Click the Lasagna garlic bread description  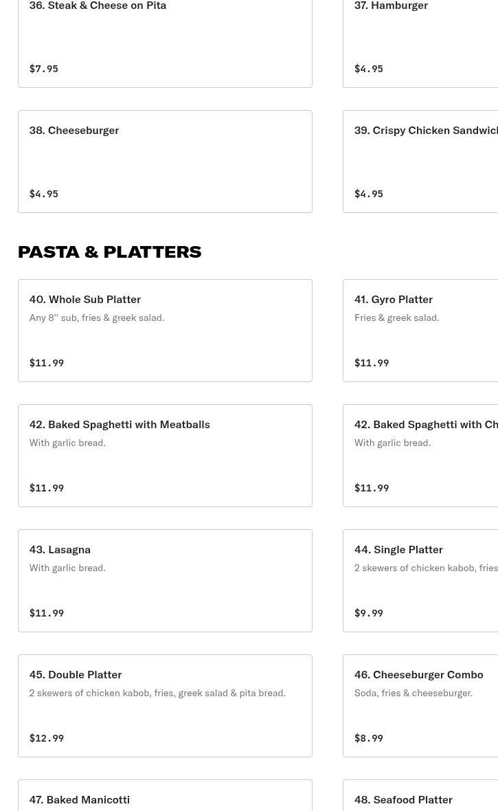(67, 568)
